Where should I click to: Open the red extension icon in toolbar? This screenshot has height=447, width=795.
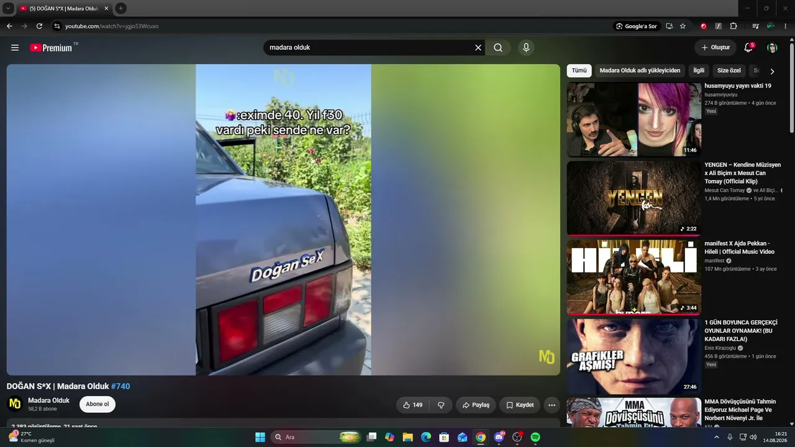tap(704, 26)
